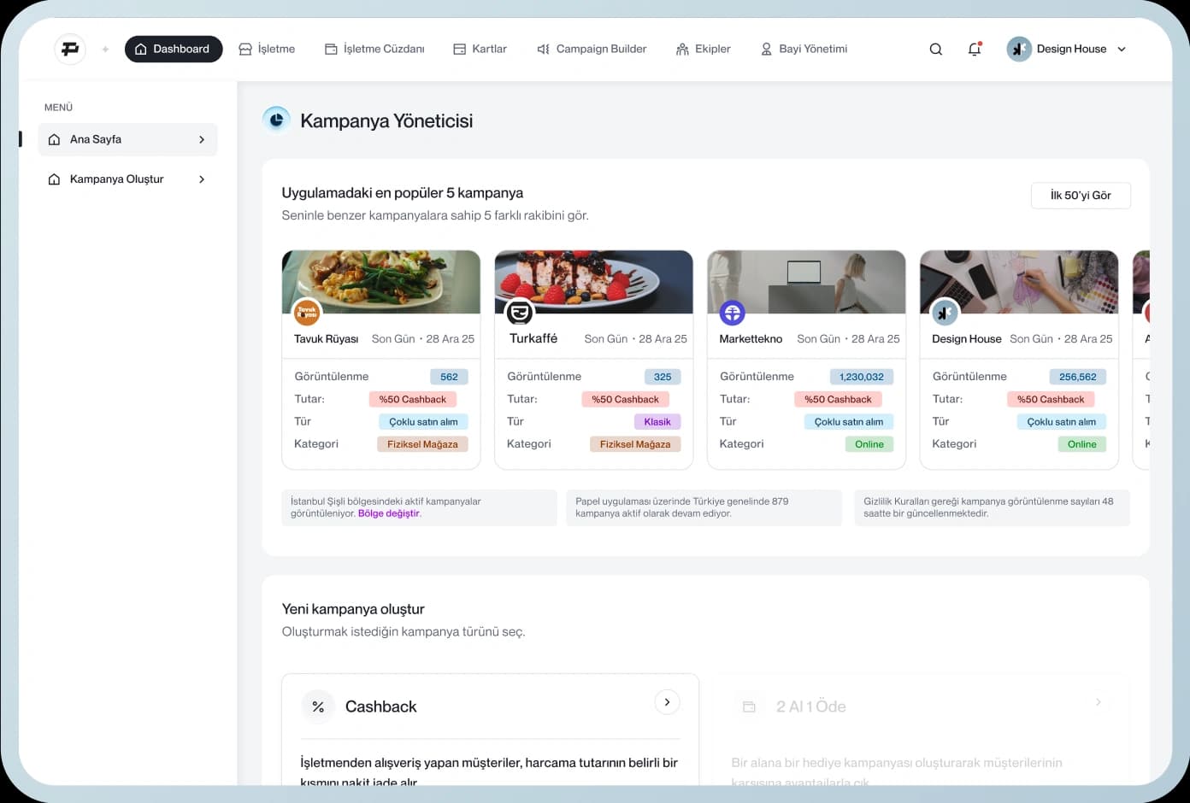Click the Turkaffé brand logo
Viewport: 1190px width, 803px height.
tap(519, 313)
